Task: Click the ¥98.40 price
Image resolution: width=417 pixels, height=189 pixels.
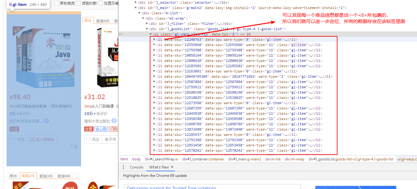Action: (20, 97)
